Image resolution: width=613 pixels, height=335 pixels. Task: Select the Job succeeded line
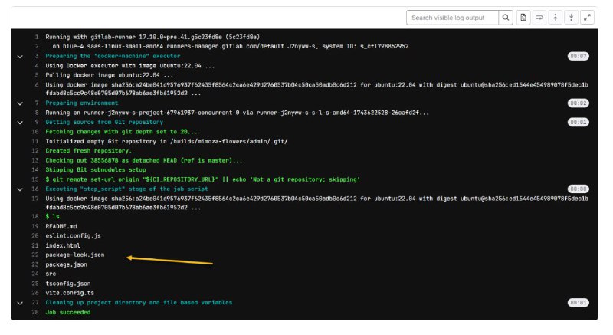(67, 312)
